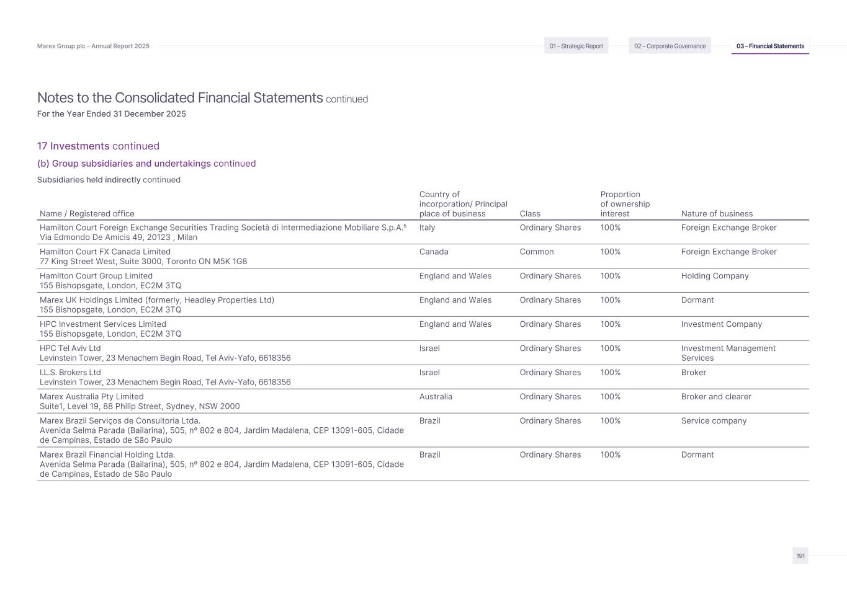Click address 'Suite1, Level 19, 88 Philip Street, Sydney'
The width and height of the screenshot is (847, 599).
point(140,407)
